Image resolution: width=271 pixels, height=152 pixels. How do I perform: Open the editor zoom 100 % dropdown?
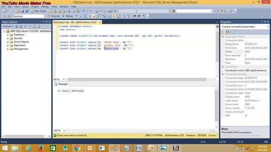(63, 79)
